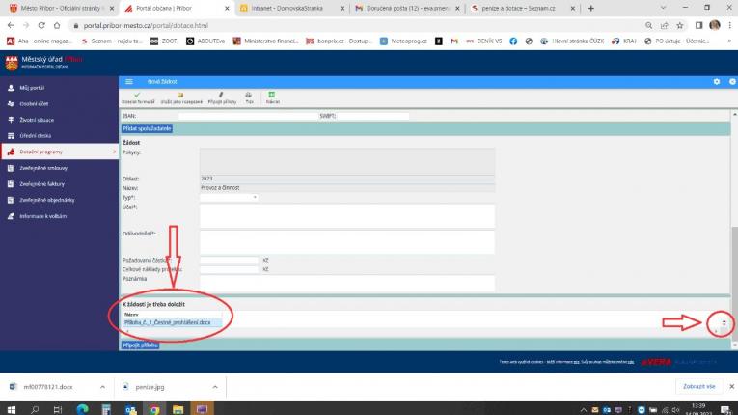Viewport: 738px width, 415px height.
Task: Open Informace k volbám in the sidebar
Action: (42, 216)
